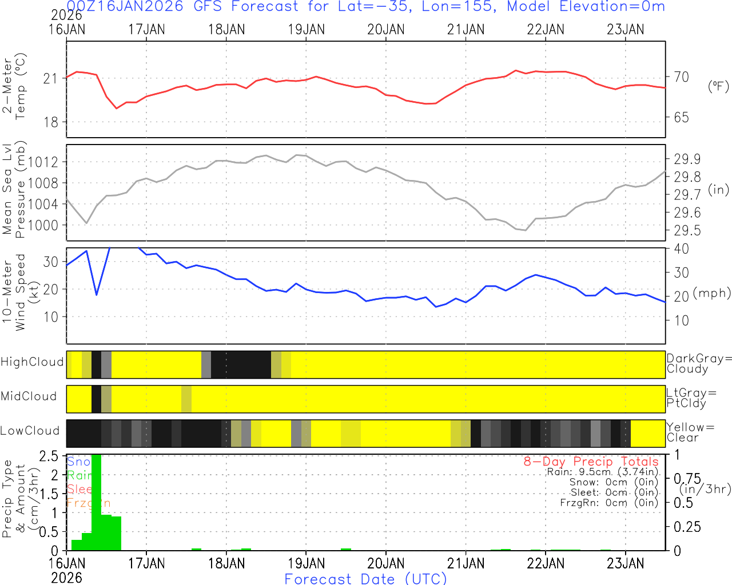Click the Forecast Date (UTC) axis title
This screenshot has width=732, height=585.
coord(366,578)
